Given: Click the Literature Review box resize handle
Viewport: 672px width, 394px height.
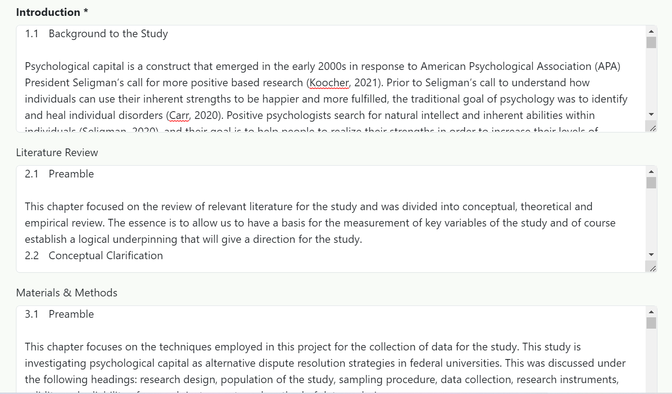Looking at the screenshot, I should pyautogui.click(x=652, y=269).
